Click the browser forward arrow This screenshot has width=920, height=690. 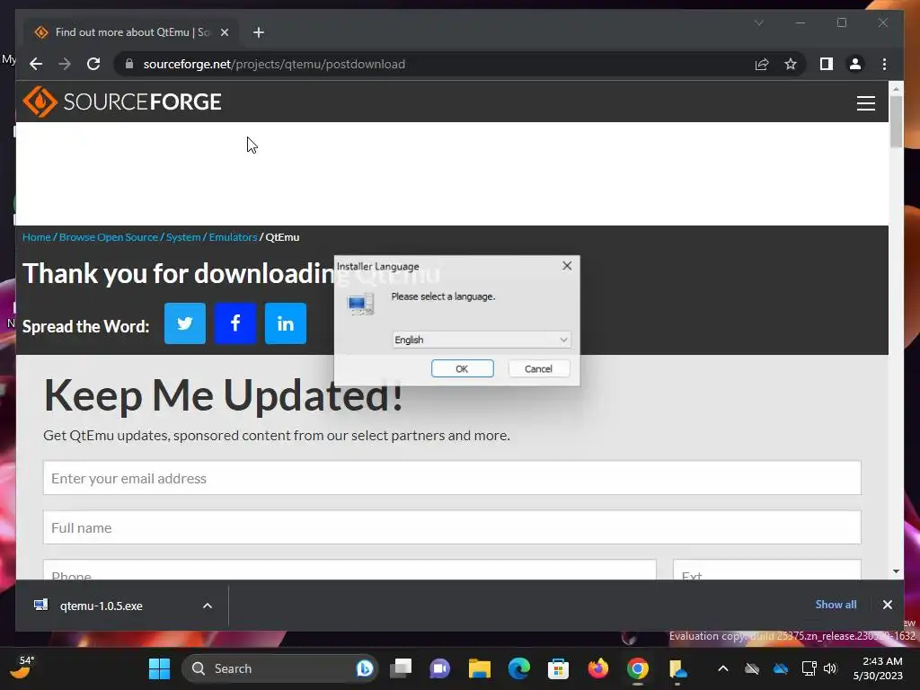click(x=65, y=64)
